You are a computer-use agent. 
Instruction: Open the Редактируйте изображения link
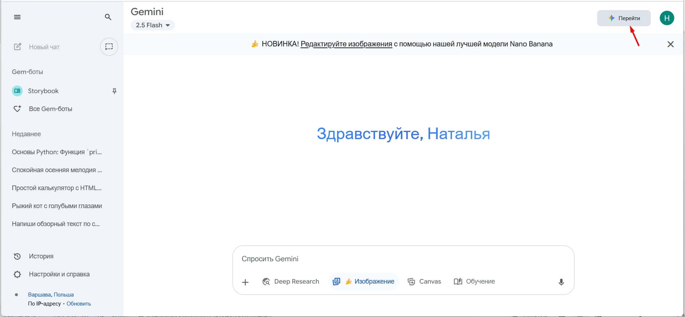coord(346,44)
